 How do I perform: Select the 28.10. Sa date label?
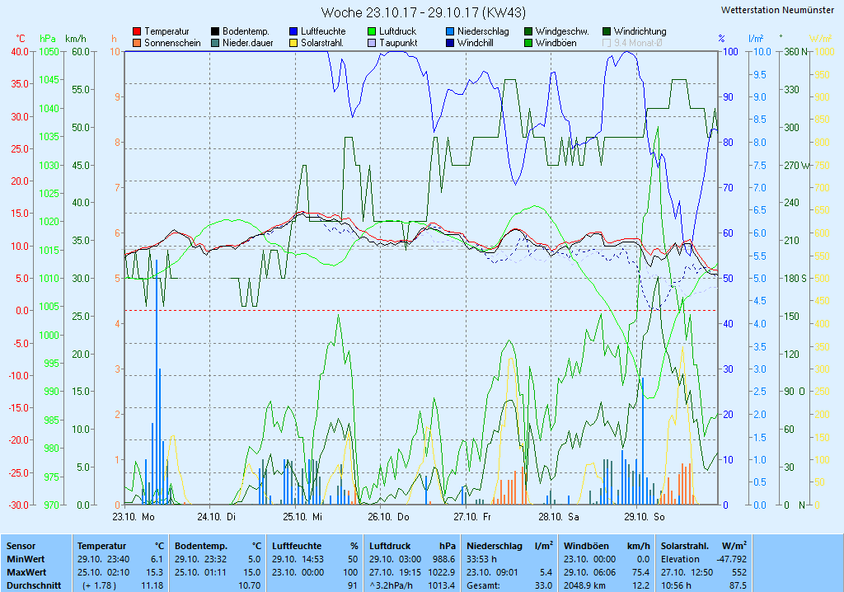click(x=559, y=517)
